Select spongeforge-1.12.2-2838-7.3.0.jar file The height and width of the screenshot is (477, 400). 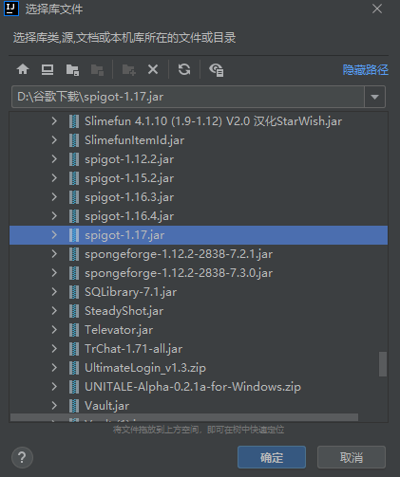179,273
